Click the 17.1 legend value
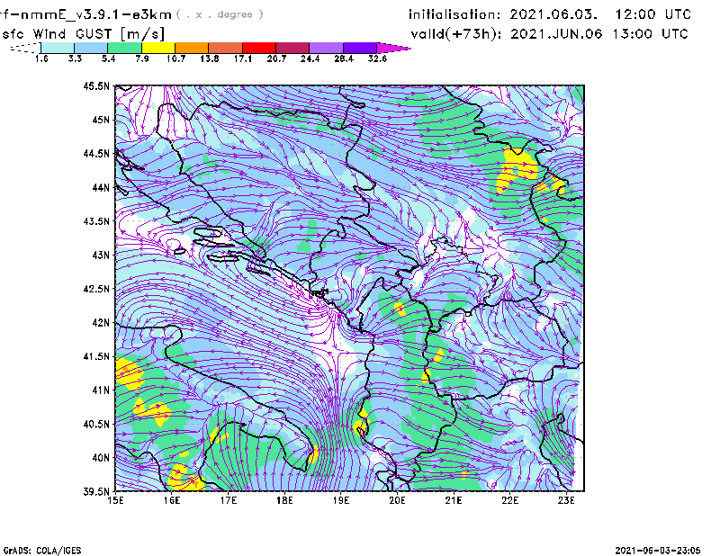The height and width of the screenshot is (556, 720). click(x=243, y=58)
